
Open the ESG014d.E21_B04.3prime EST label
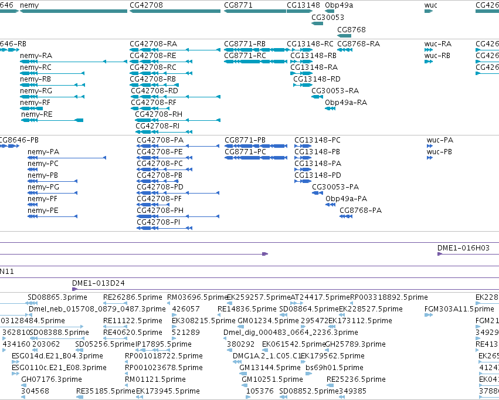[x=57, y=356]
